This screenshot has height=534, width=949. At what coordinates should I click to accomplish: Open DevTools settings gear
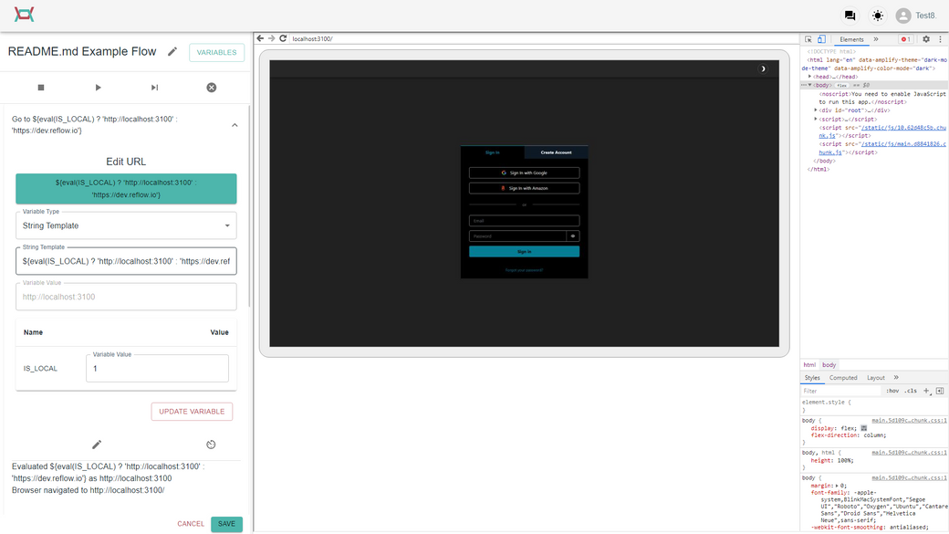[x=925, y=39]
